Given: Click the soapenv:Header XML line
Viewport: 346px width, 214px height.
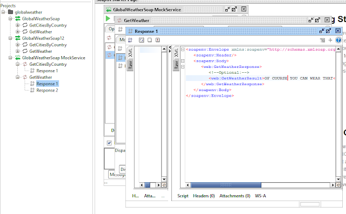Looking at the screenshot, I should point(215,55).
